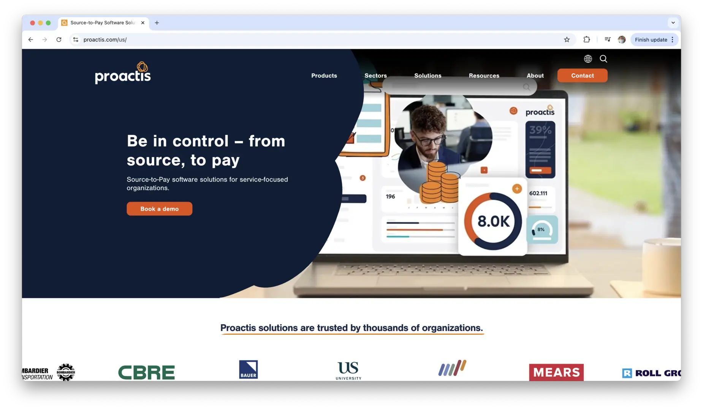This screenshot has height=410, width=703.
Task: Click the orange Contact button
Action: click(582, 76)
